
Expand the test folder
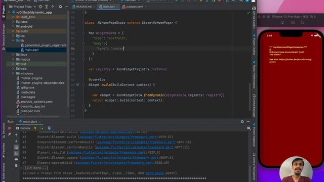[x=13, y=64]
